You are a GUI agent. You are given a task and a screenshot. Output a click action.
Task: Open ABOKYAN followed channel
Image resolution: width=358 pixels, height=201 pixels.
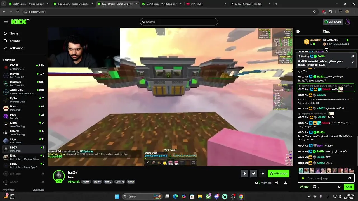[x=24, y=92]
